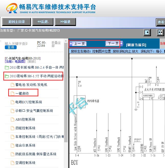Click document icon beside 四驱控制系统
Viewport: 165px width, 168px height.
(x=13, y=128)
